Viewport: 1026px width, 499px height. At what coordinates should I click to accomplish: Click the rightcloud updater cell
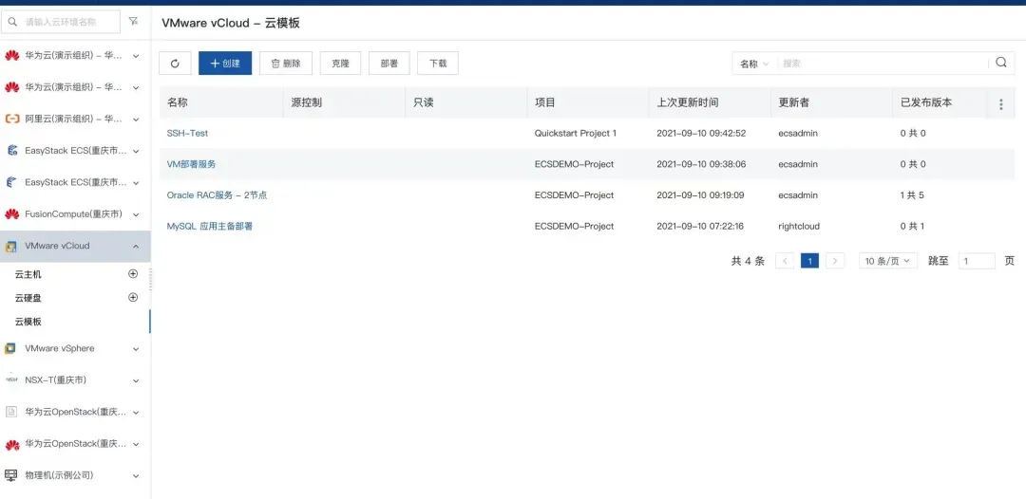(x=799, y=226)
